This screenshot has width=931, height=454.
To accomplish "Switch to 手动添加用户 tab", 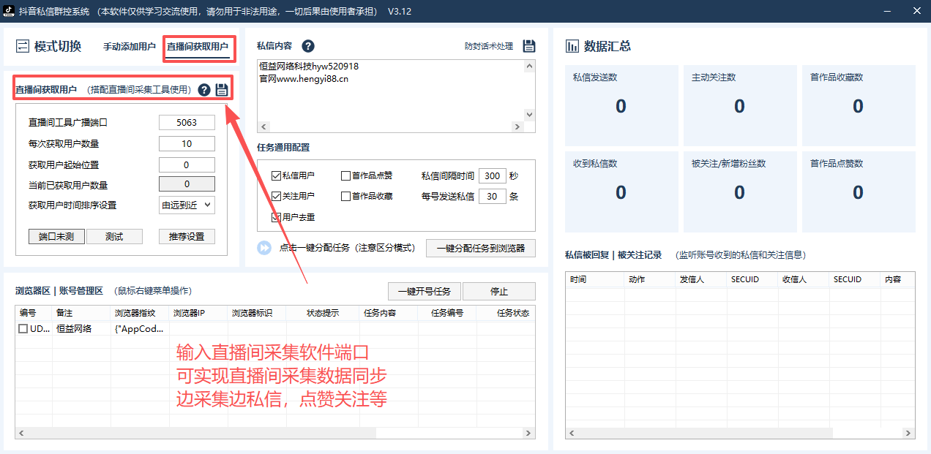I will (130, 47).
